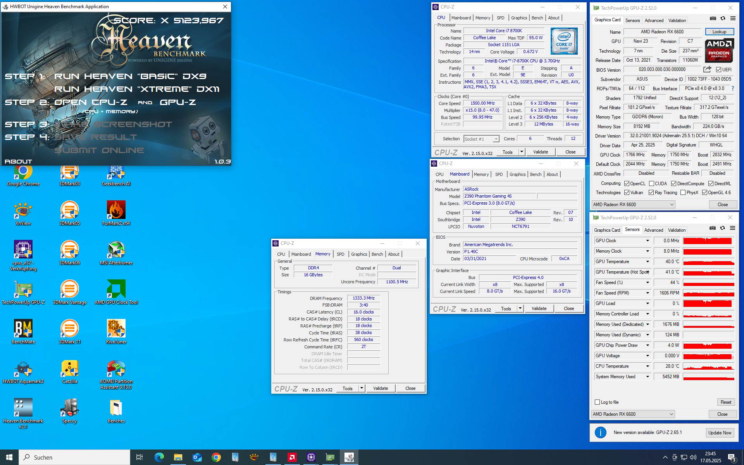Open GPU selector dropdown in GPU-Z Sensors window
The image size is (744, 465).
(633, 414)
